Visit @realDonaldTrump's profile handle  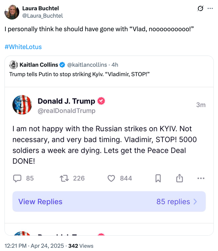67,111
